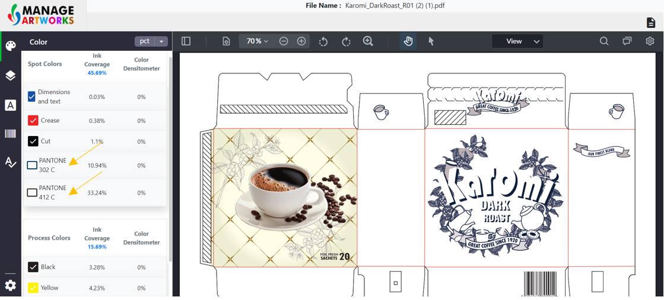
Task: Click the Process Colors heading
Action: (x=49, y=238)
